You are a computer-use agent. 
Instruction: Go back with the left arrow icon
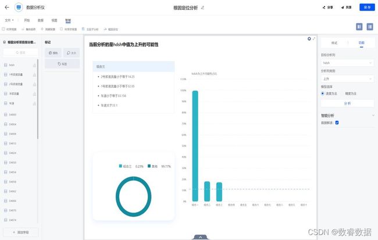pos(7,7)
